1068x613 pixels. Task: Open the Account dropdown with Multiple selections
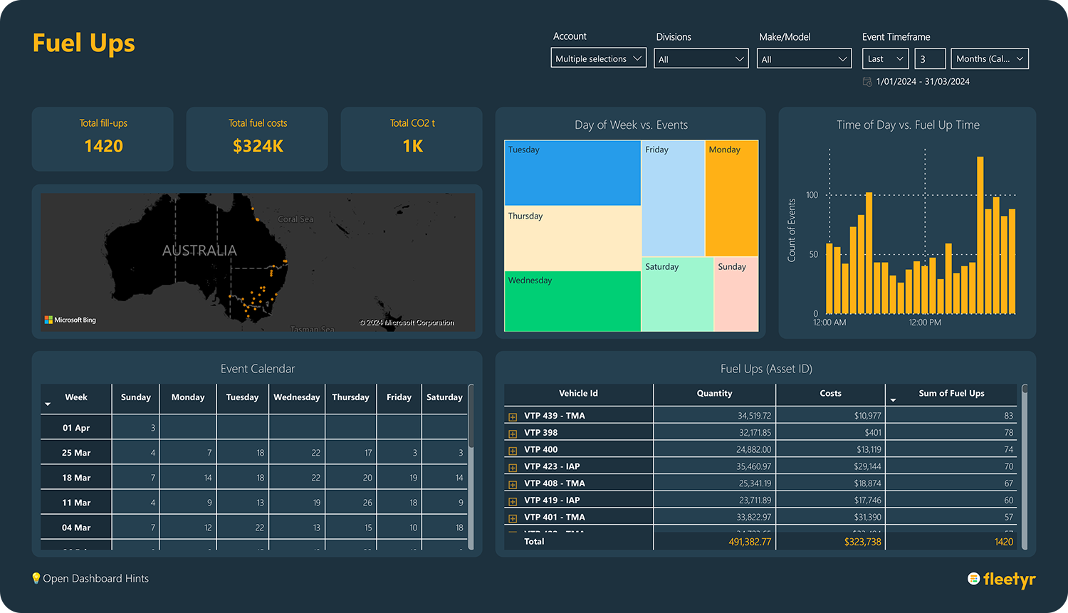pyautogui.click(x=598, y=58)
